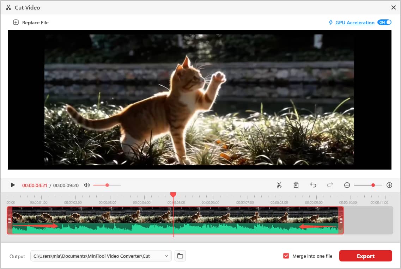401x269 pixels.
Task: Click the total duration 00:00:09:20
Action: coord(66,185)
